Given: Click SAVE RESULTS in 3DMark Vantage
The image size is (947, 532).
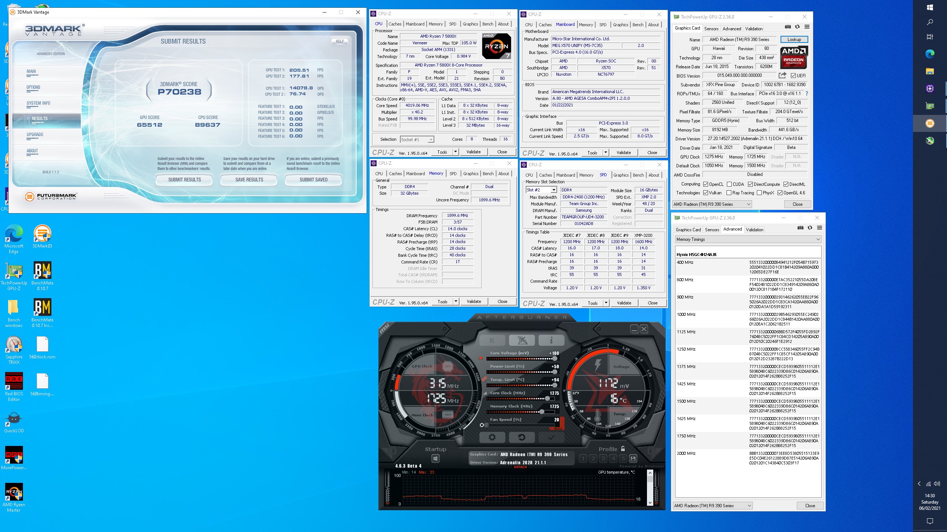Looking at the screenshot, I should (x=249, y=180).
